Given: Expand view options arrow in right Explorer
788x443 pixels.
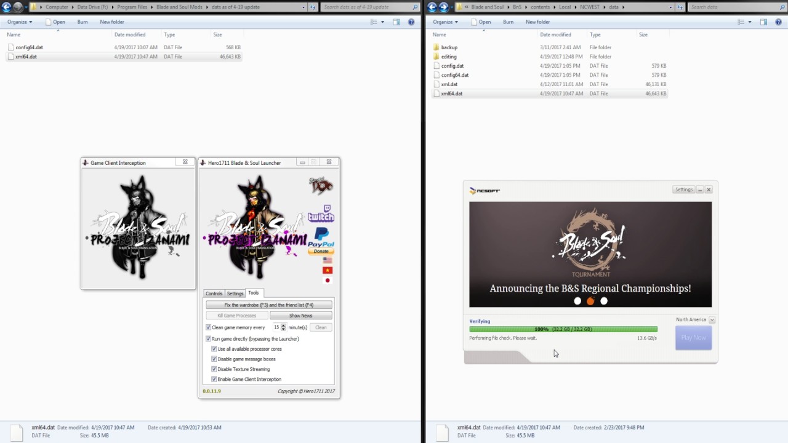Looking at the screenshot, I should (749, 22).
